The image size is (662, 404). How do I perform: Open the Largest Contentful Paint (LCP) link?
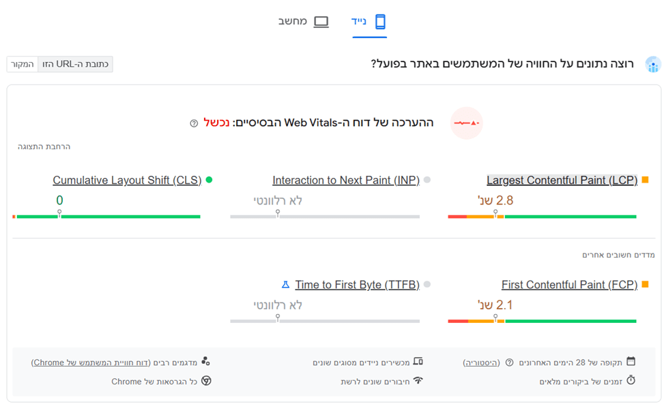pos(562,181)
